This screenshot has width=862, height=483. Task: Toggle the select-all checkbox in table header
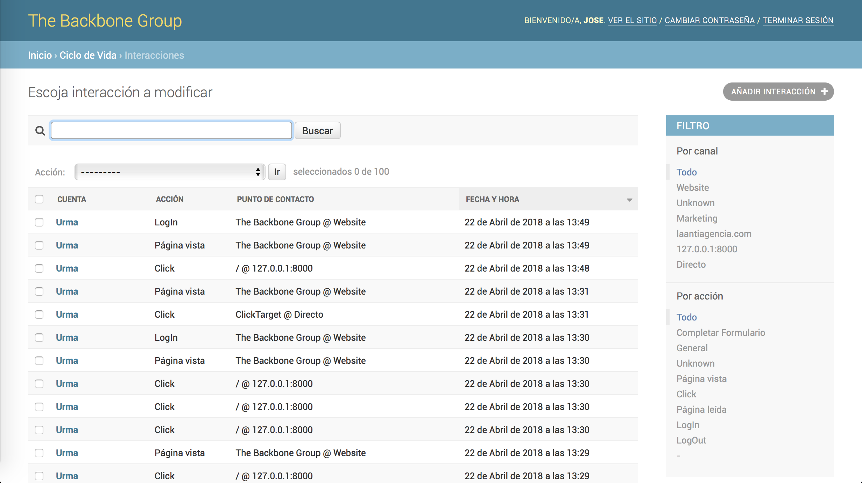pos(39,199)
